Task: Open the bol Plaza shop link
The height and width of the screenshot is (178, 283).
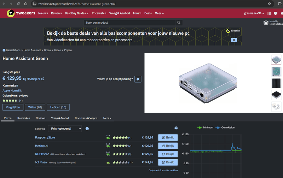Action: click(41, 162)
